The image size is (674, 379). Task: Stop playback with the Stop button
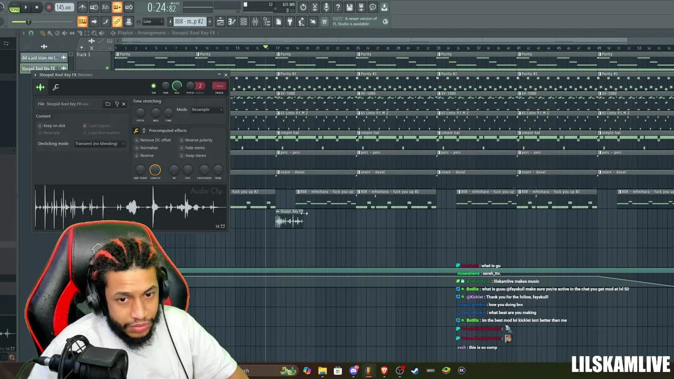pos(37,7)
